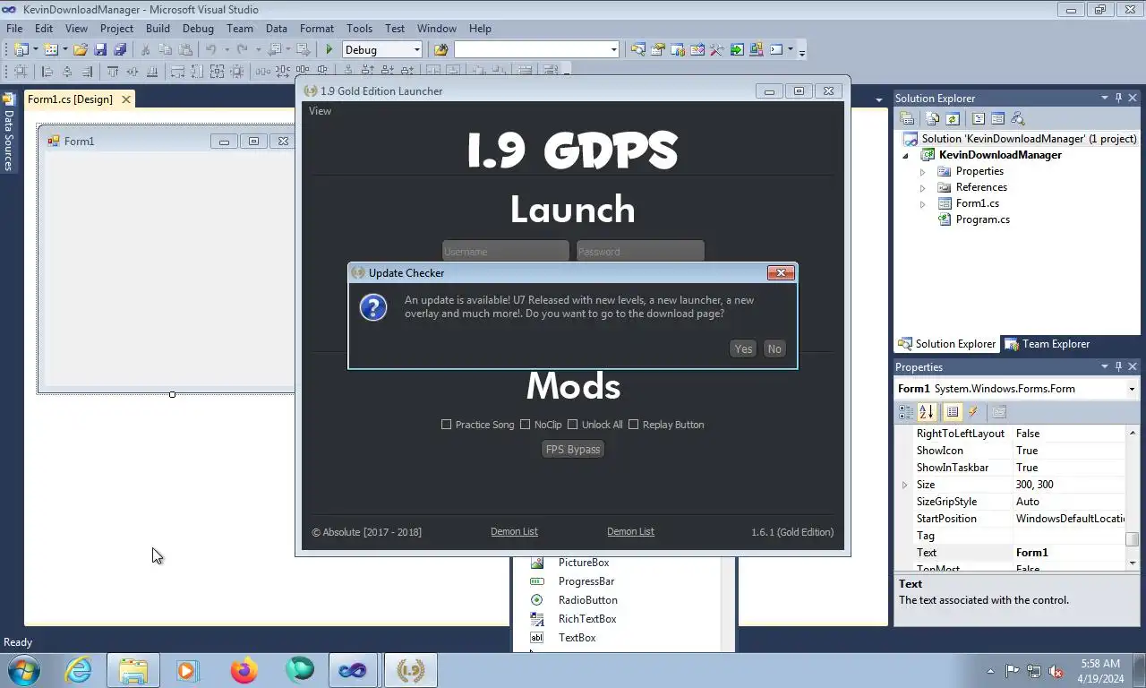Expand References node in Solution Explorer
The image size is (1146, 688).
(923, 187)
